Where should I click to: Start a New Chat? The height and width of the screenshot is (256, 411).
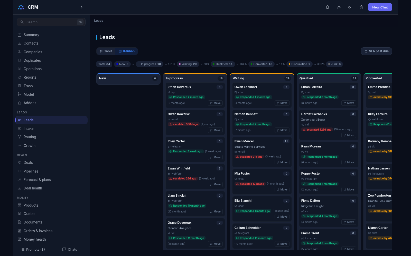380,7
